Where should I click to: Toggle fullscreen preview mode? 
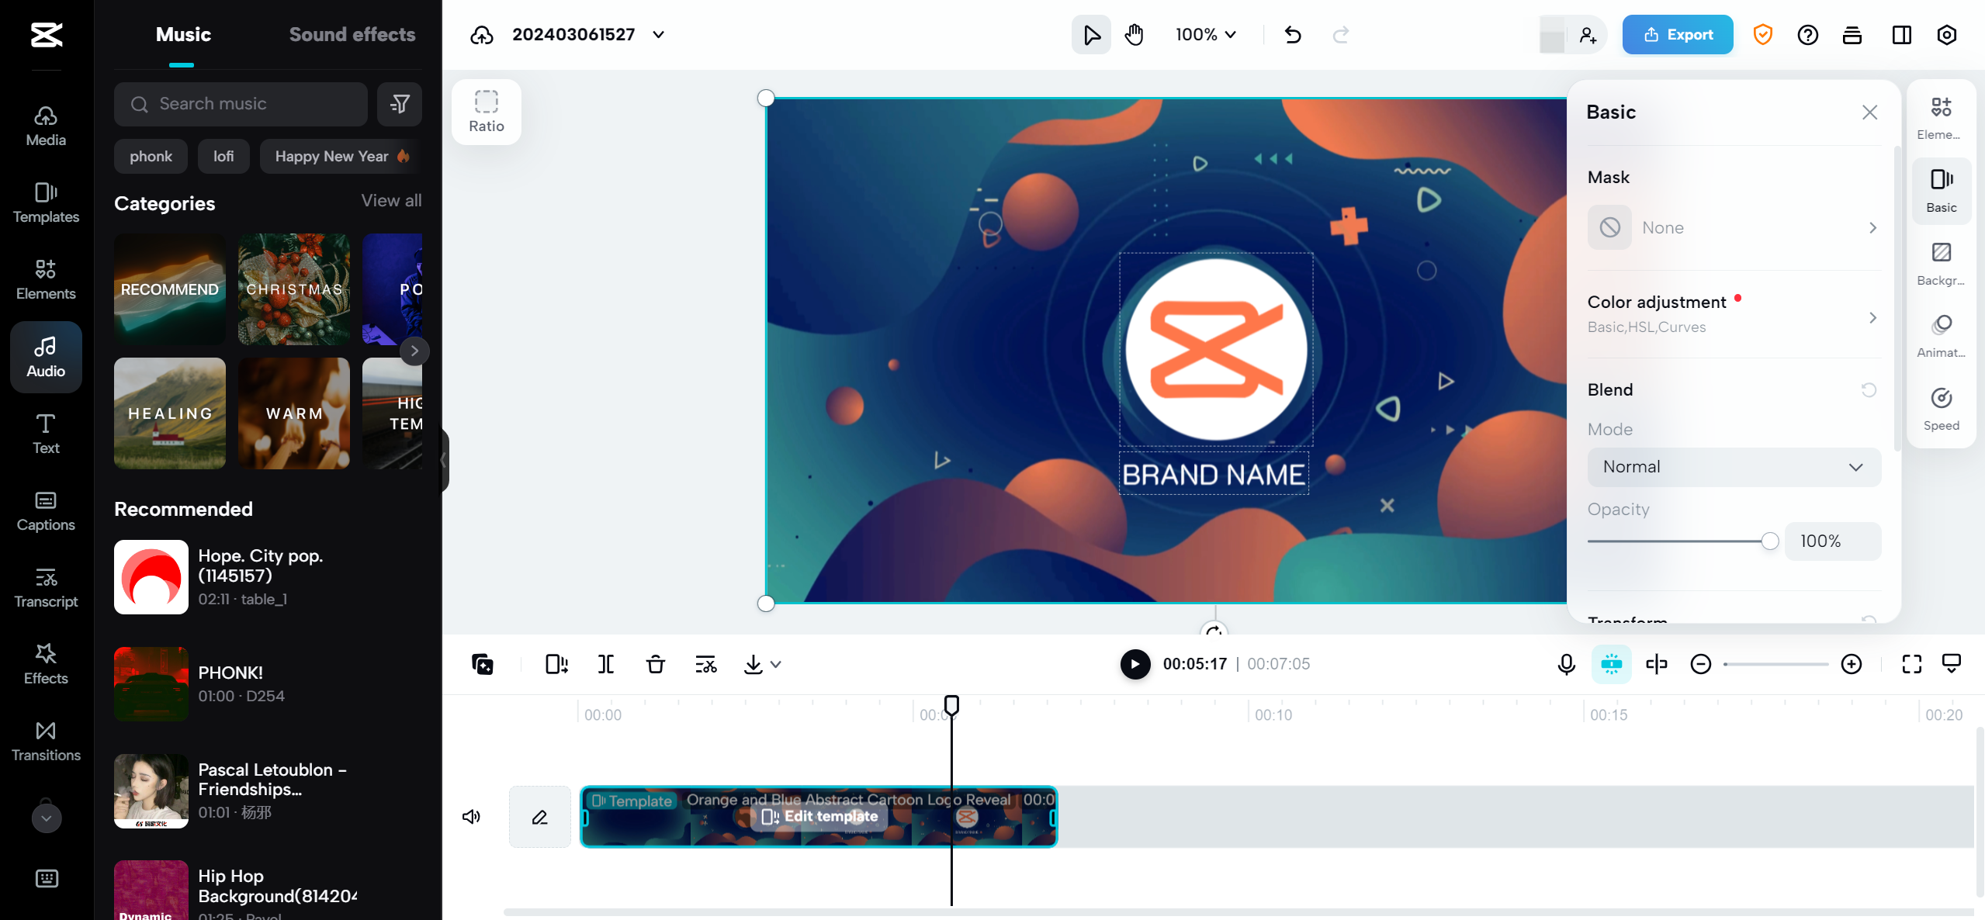click(1911, 664)
